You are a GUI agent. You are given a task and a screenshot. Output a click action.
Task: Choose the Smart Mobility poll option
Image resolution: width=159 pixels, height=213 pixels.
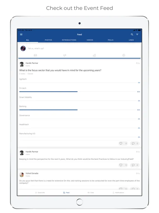25,97
